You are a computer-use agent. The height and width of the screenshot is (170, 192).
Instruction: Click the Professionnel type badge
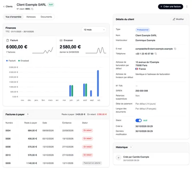tap(143, 30)
